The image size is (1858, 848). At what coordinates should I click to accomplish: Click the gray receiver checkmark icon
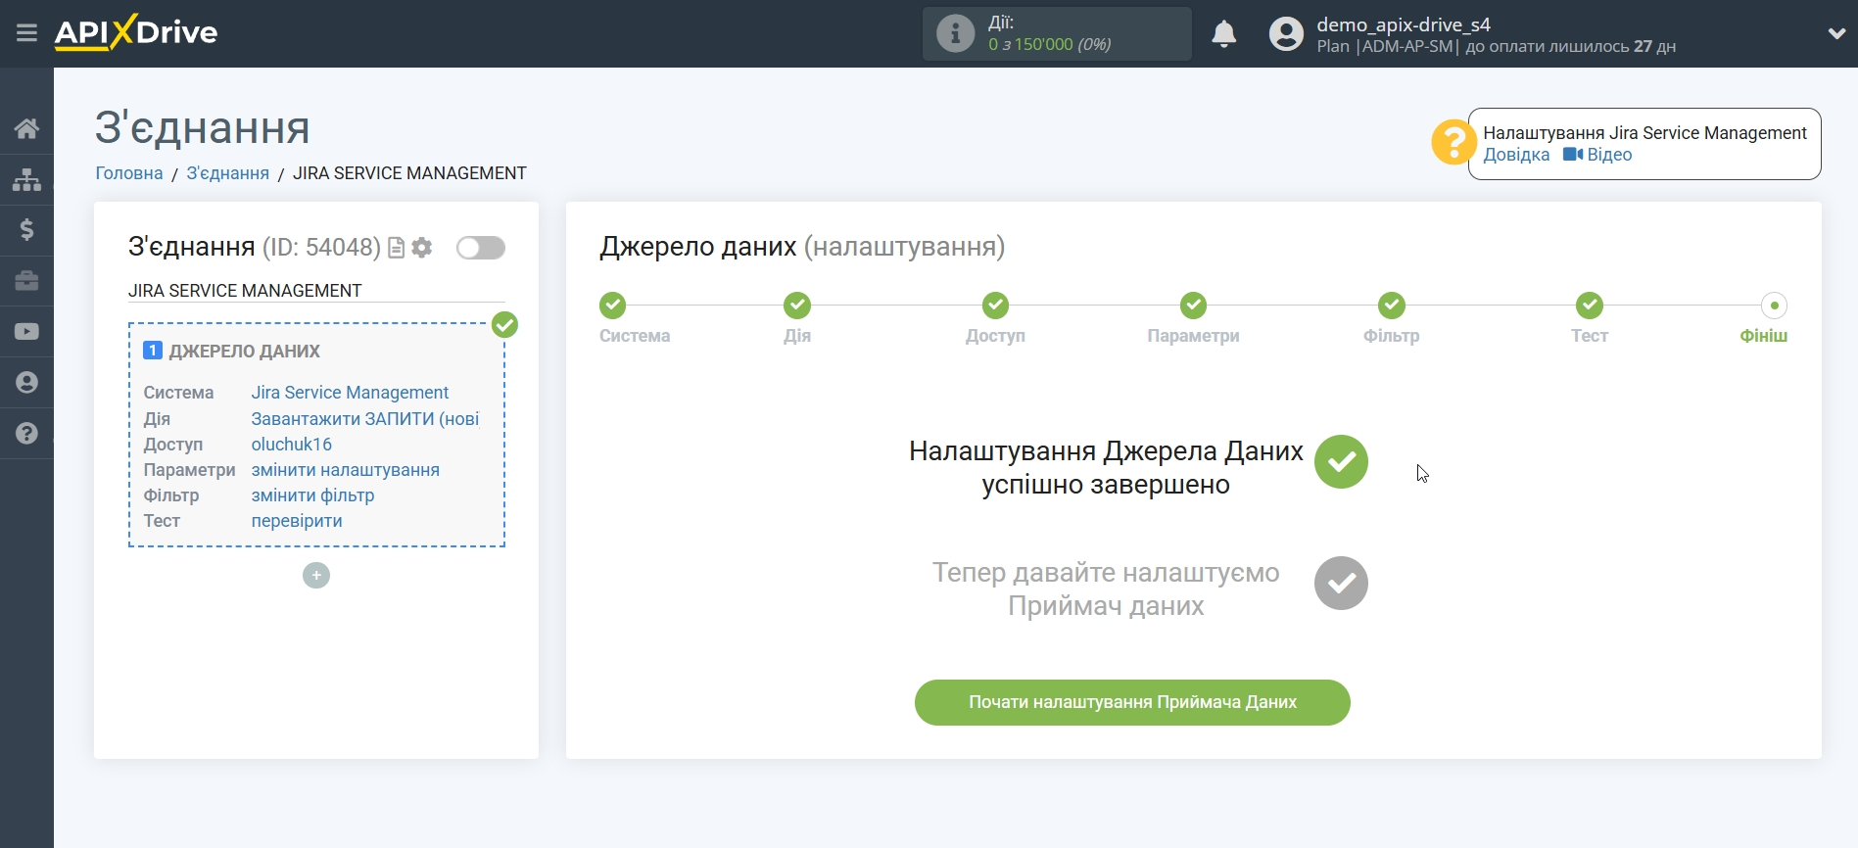coord(1341,584)
